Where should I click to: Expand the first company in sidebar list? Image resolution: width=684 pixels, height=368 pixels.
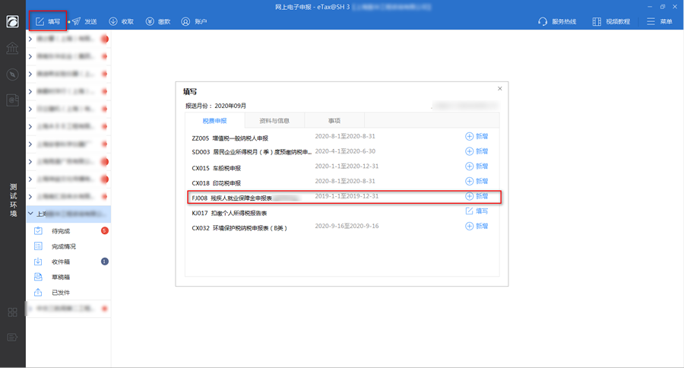pyautogui.click(x=30, y=39)
